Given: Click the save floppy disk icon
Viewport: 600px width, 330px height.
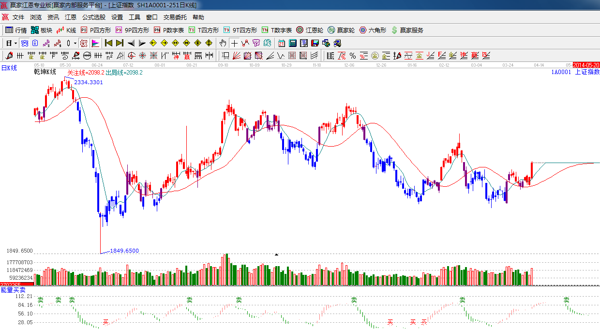Looking at the screenshot, I should 315,43.
